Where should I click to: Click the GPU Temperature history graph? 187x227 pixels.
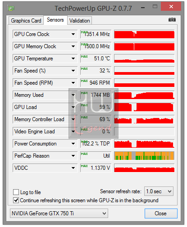tap(144, 59)
